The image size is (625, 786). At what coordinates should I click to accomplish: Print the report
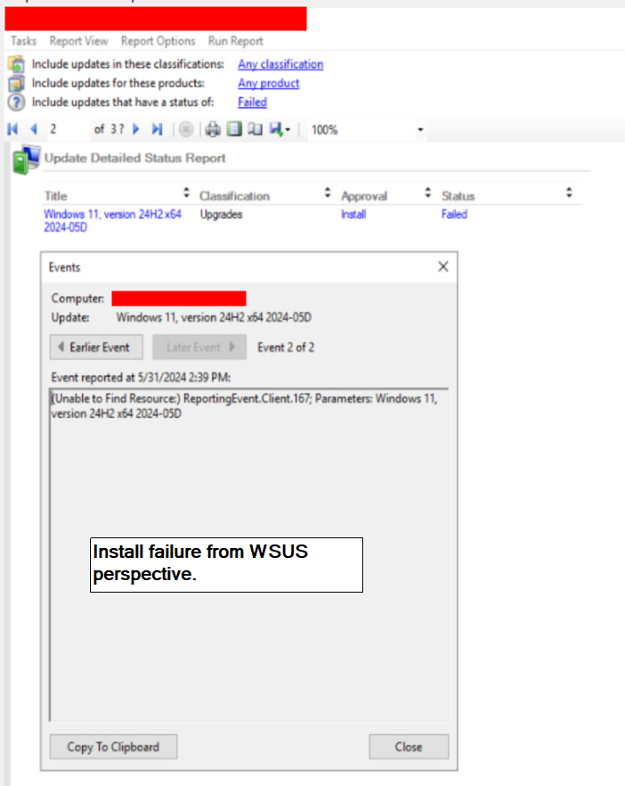(213, 130)
